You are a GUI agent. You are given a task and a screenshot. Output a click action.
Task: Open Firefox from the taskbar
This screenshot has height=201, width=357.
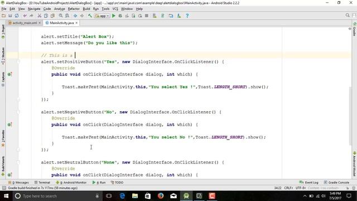pyautogui.click(x=161, y=196)
